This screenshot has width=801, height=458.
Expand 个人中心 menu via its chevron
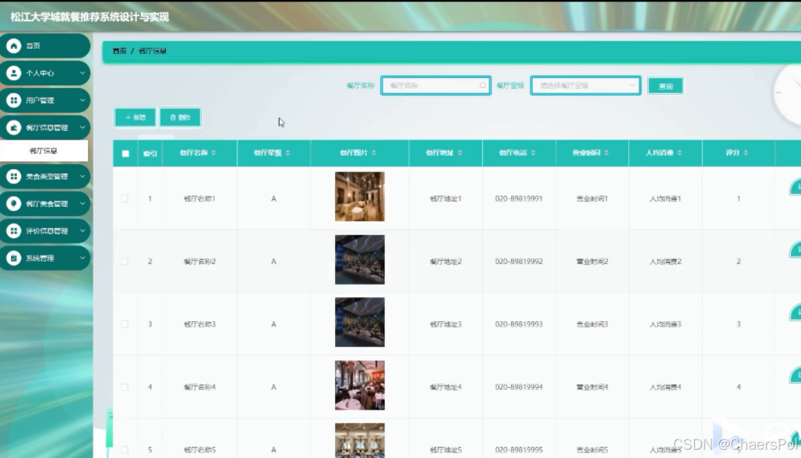83,73
